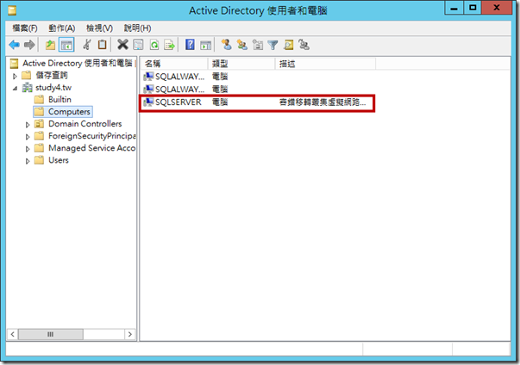Toggle the show/hide console tree icon
The image size is (520, 365).
66,45
